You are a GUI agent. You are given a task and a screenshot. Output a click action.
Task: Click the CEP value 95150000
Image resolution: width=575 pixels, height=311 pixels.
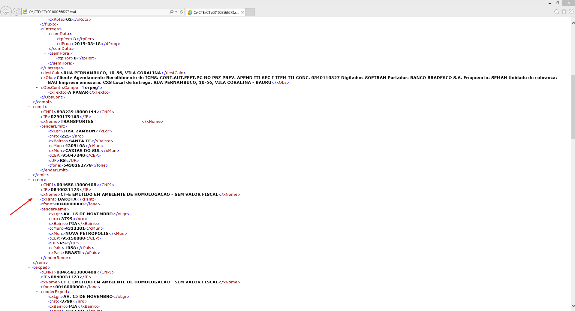tap(74, 238)
